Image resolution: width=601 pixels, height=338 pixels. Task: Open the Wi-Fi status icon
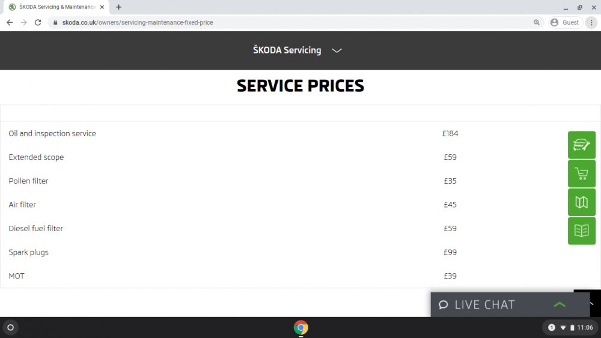click(563, 328)
